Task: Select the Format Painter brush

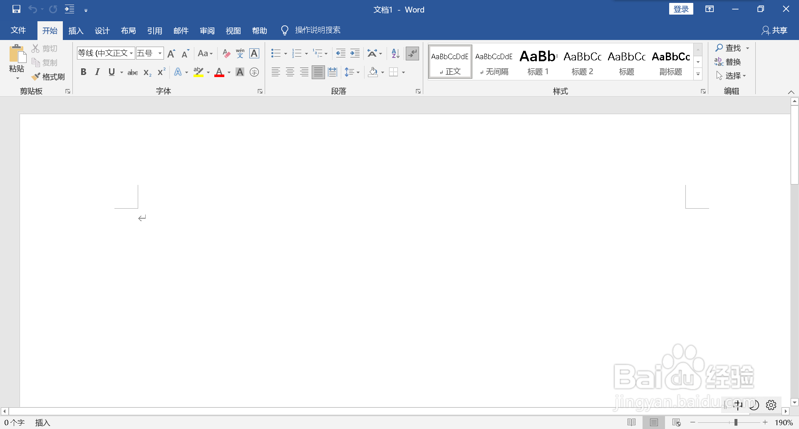Action: click(x=36, y=77)
